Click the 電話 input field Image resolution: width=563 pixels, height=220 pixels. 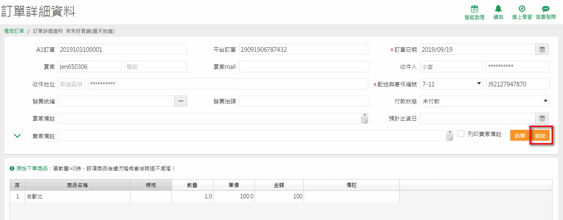click(x=156, y=67)
